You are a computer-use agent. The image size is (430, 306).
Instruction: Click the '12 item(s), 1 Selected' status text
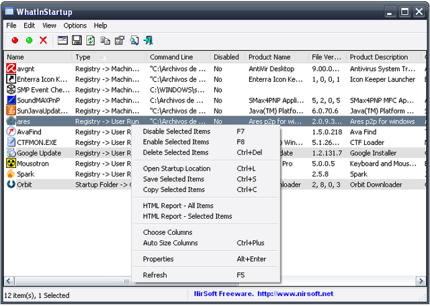tap(37, 295)
